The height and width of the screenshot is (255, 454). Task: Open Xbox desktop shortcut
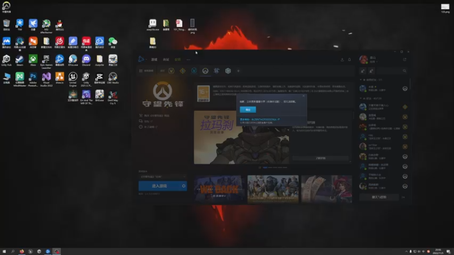(x=33, y=61)
